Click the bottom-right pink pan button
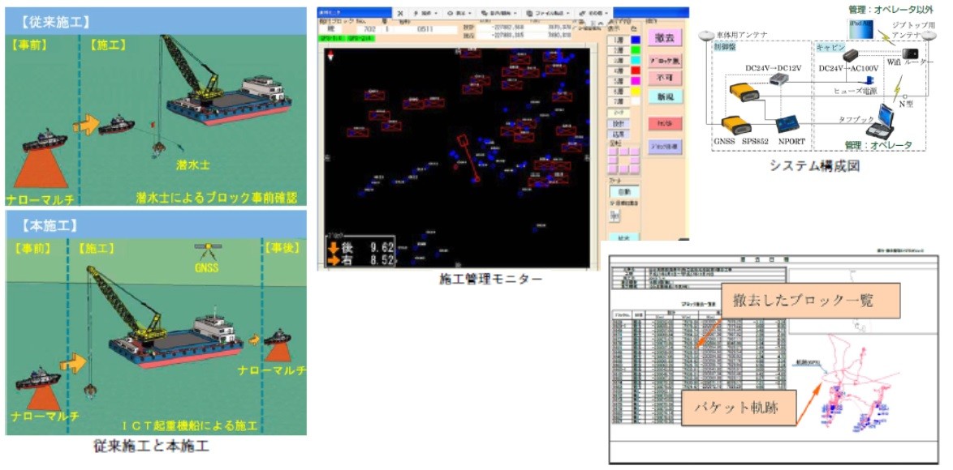 pos(635,170)
